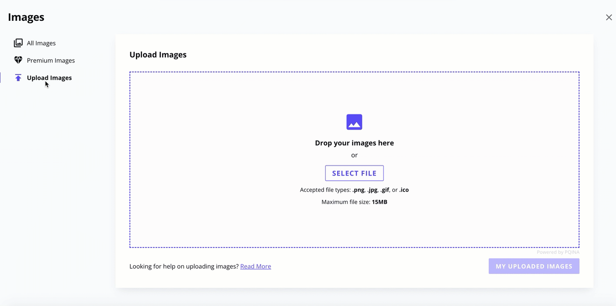Image resolution: width=616 pixels, height=306 pixels.
Task: Open MY UPLOADED IMAGES
Action: pos(534,266)
